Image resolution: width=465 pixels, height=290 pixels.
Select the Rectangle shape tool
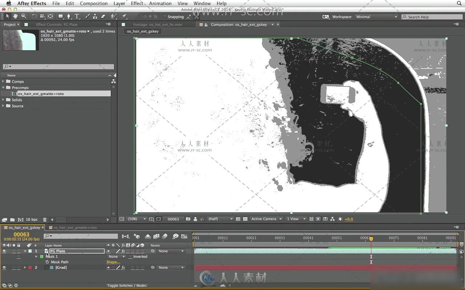click(x=61, y=16)
